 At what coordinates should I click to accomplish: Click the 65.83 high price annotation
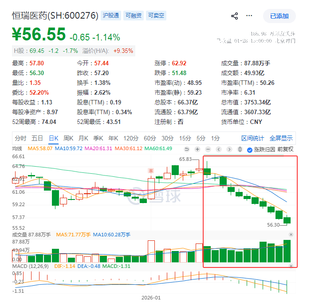[x=185, y=159]
